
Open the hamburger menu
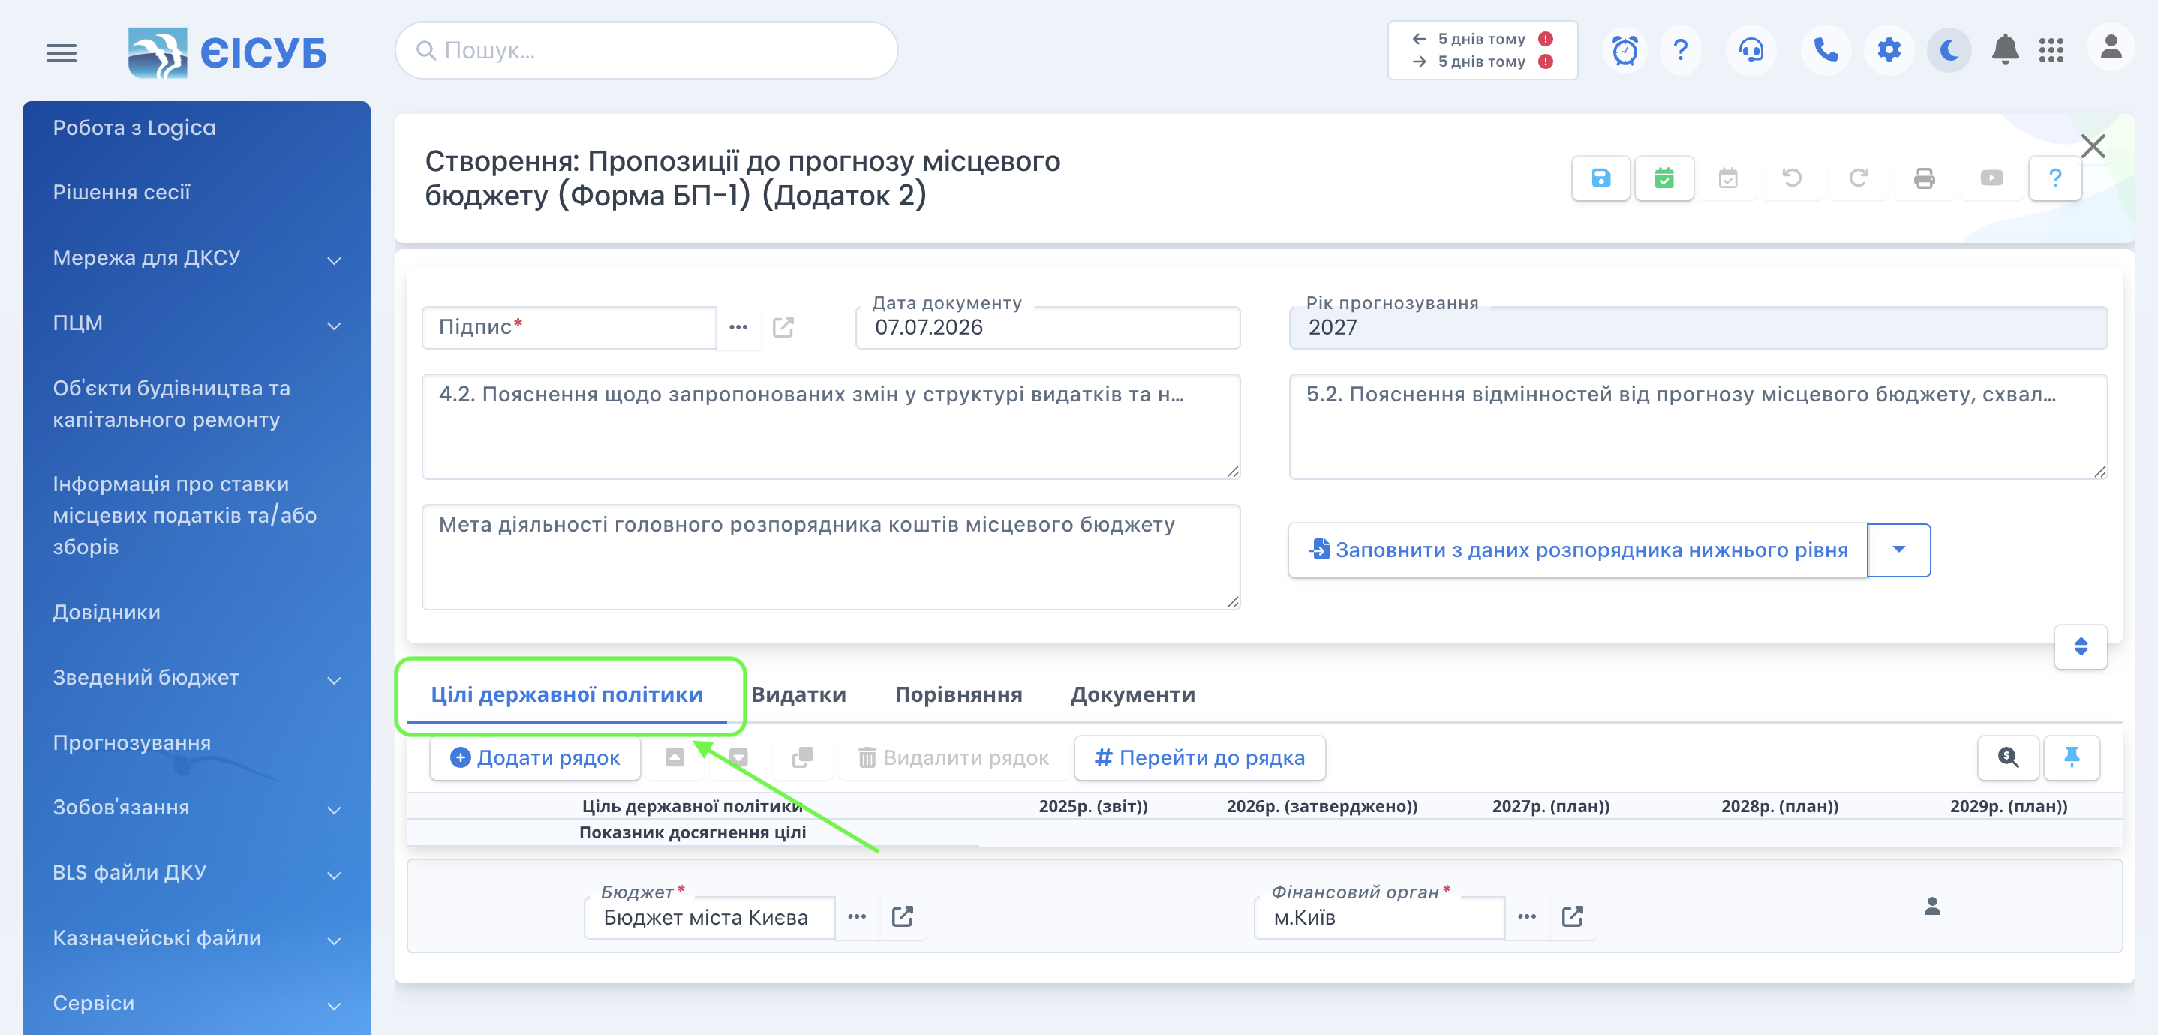pyautogui.click(x=62, y=52)
